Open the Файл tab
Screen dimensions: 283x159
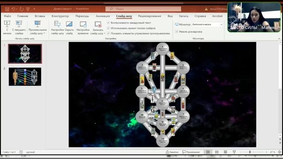pyautogui.click(x=8, y=16)
